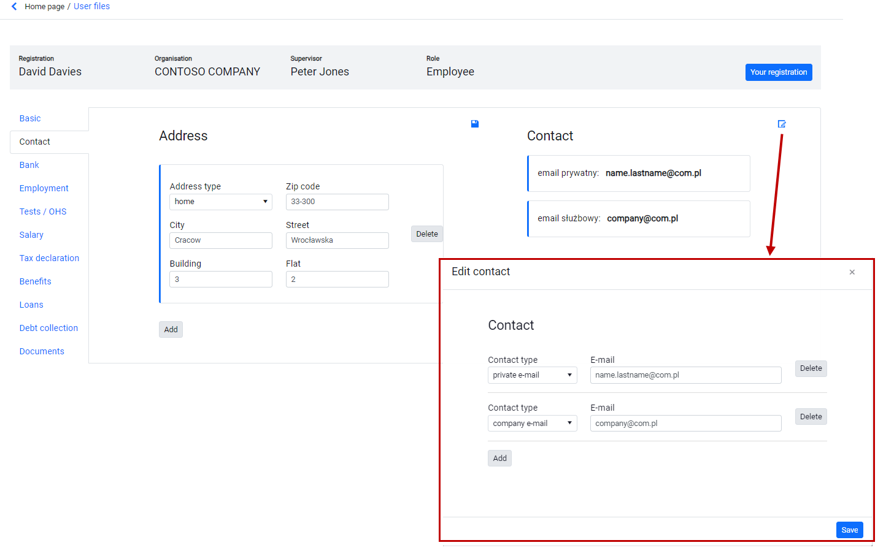Image resolution: width=894 pixels, height=548 pixels.
Task: Delete the private e-mail contact row
Action: pyautogui.click(x=811, y=368)
